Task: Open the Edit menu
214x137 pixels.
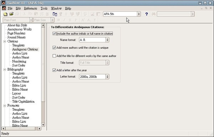Action: [18, 8]
